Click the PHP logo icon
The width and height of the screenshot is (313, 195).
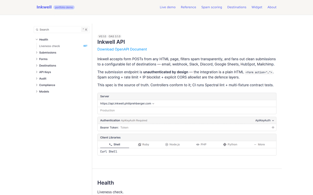198,145
